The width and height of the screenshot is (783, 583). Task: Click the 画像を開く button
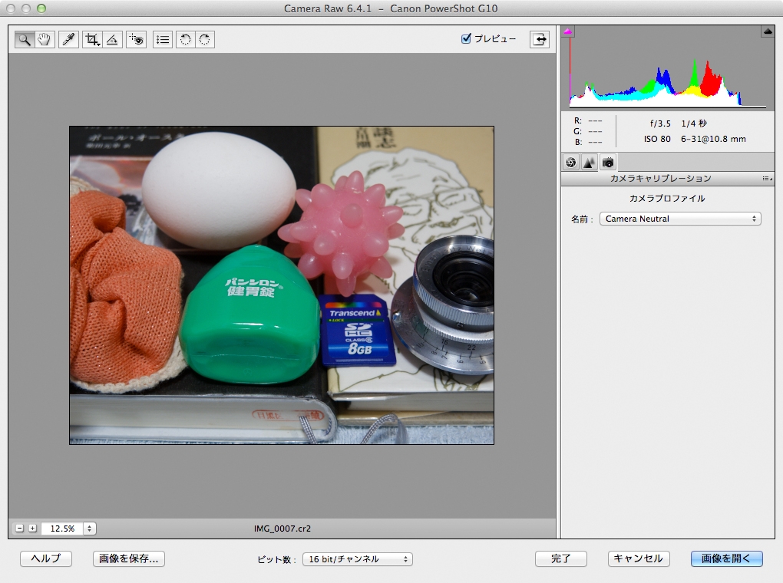tap(726, 559)
